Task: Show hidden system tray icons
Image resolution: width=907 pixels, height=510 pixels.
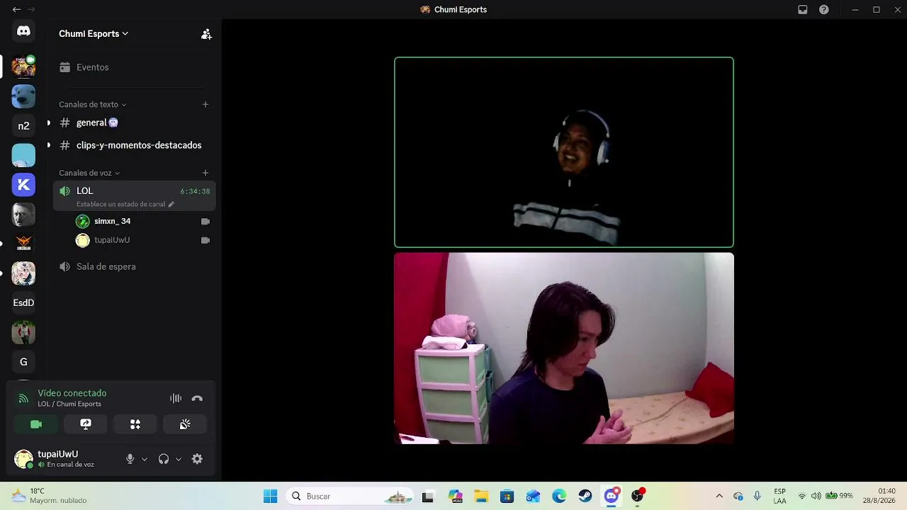Action: click(x=719, y=496)
